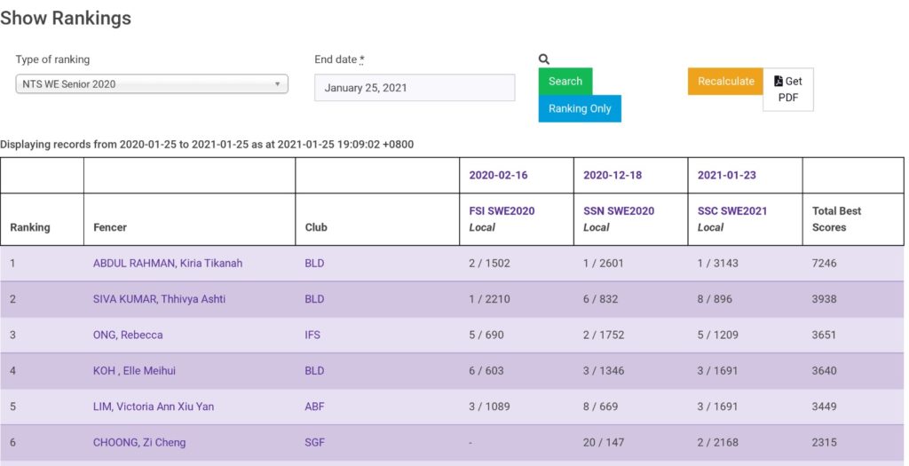Click the magnifier search icon
Viewport: 909px width, 466px height.
(544, 59)
